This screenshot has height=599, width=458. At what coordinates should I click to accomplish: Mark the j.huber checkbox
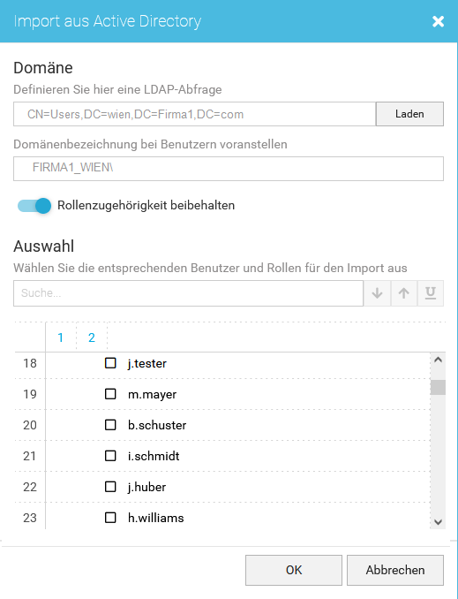(x=110, y=487)
